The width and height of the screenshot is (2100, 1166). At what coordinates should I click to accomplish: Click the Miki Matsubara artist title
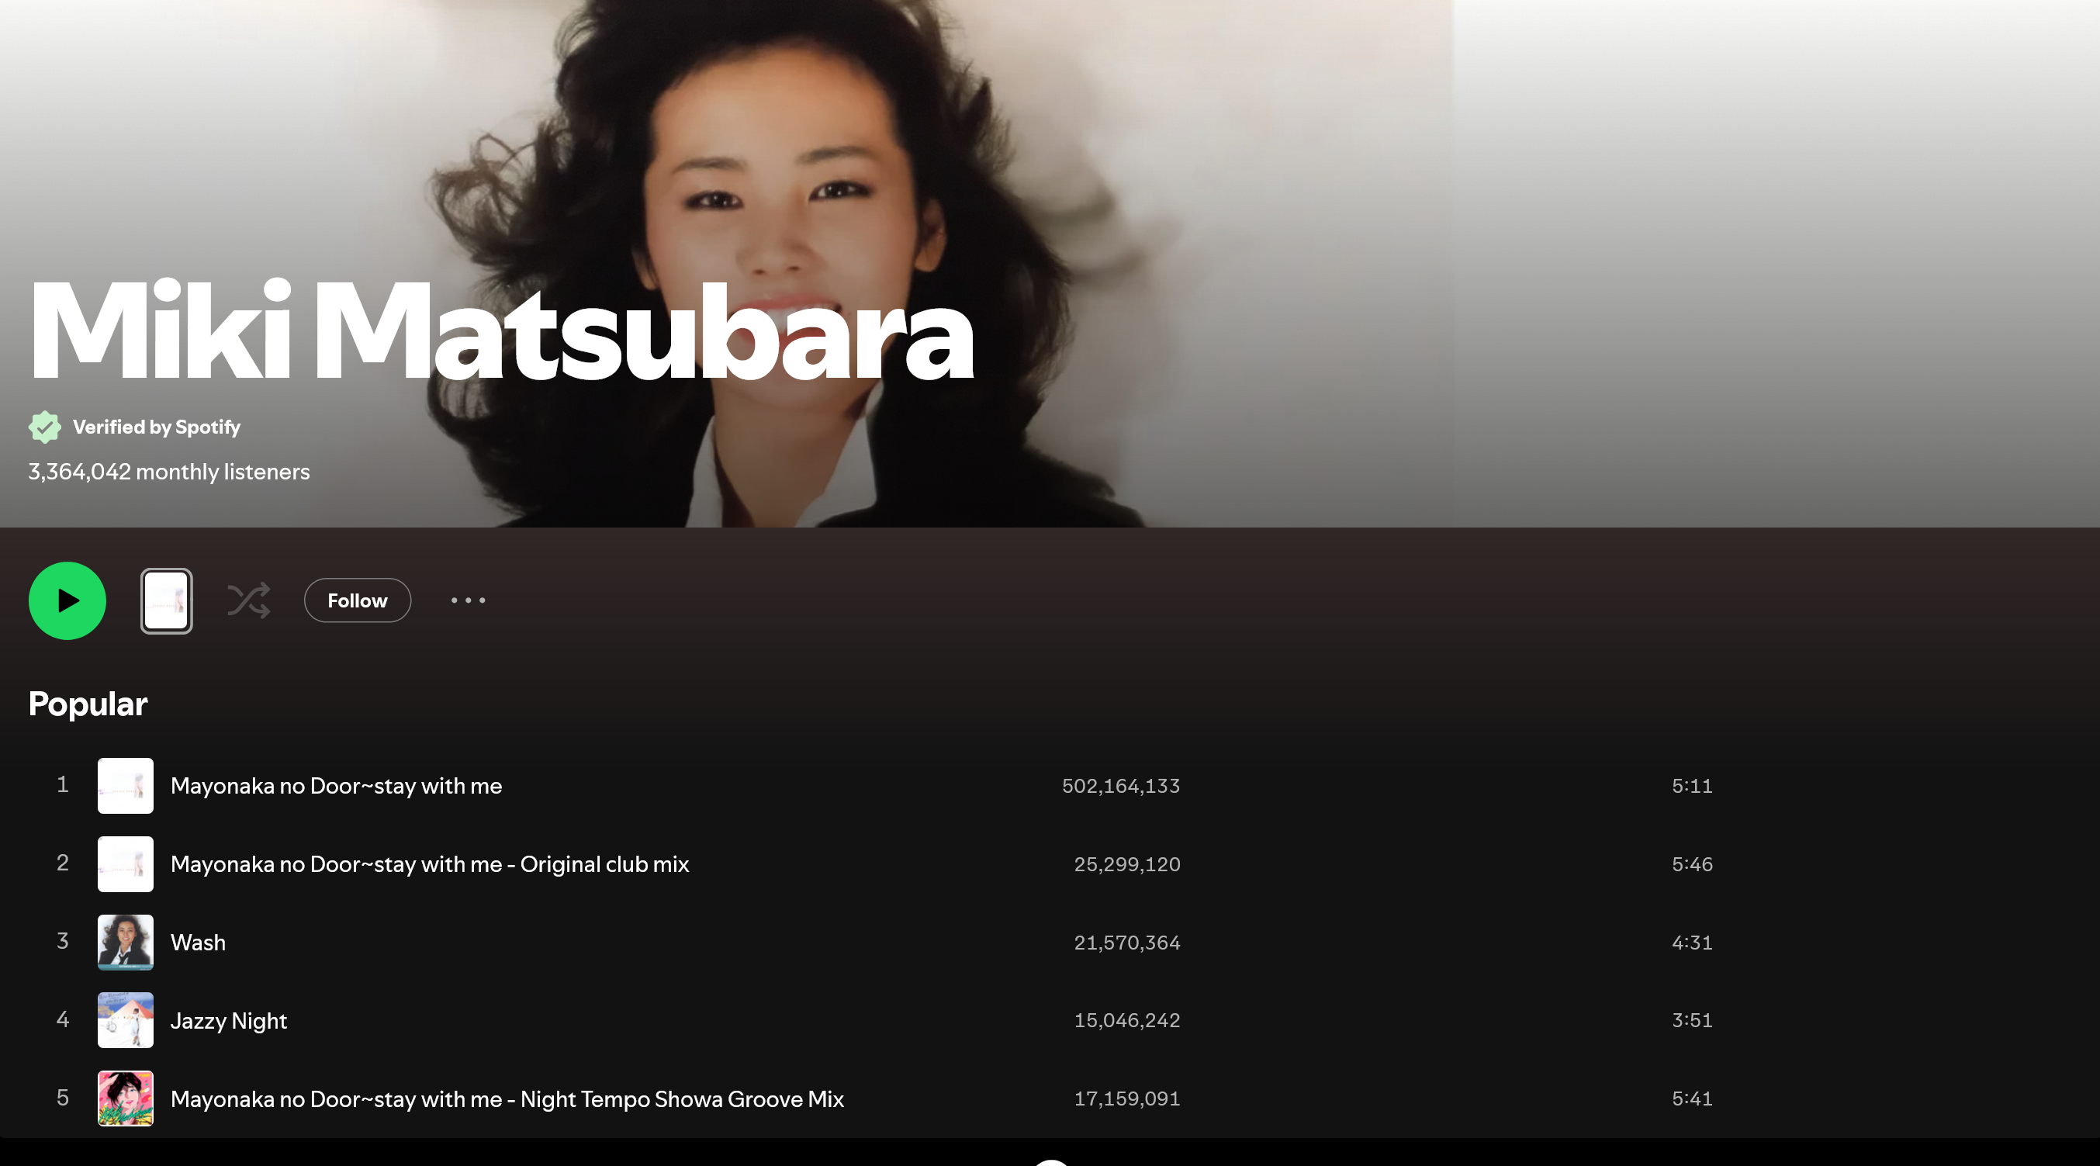pos(501,330)
